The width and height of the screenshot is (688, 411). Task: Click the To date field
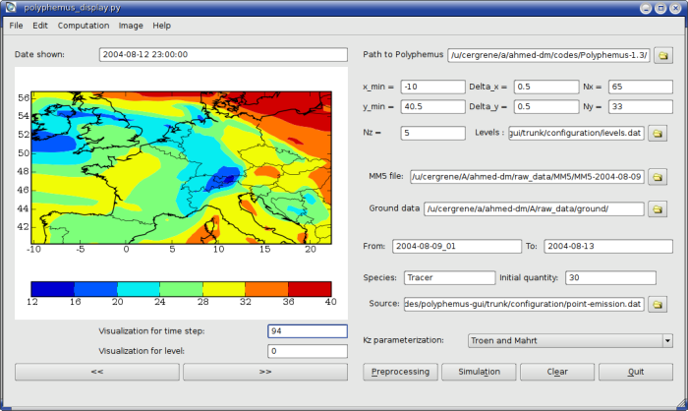click(608, 247)
